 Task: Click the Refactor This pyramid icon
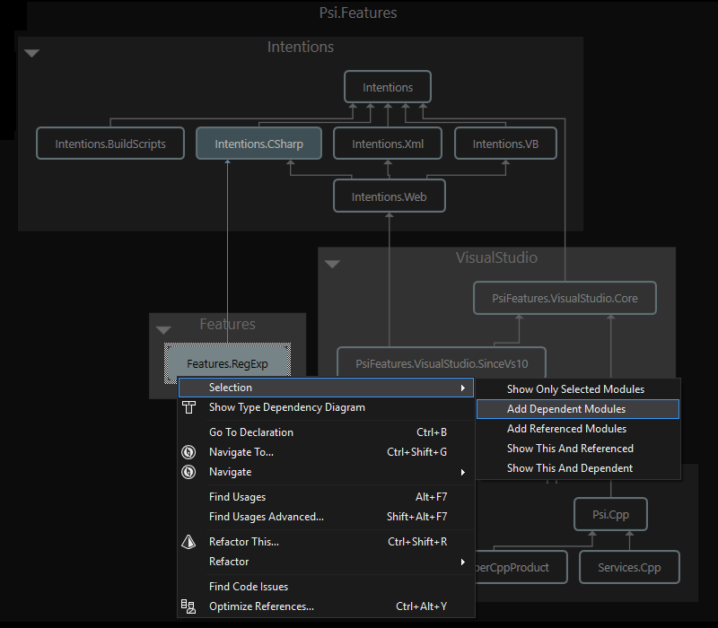(188, 542)
